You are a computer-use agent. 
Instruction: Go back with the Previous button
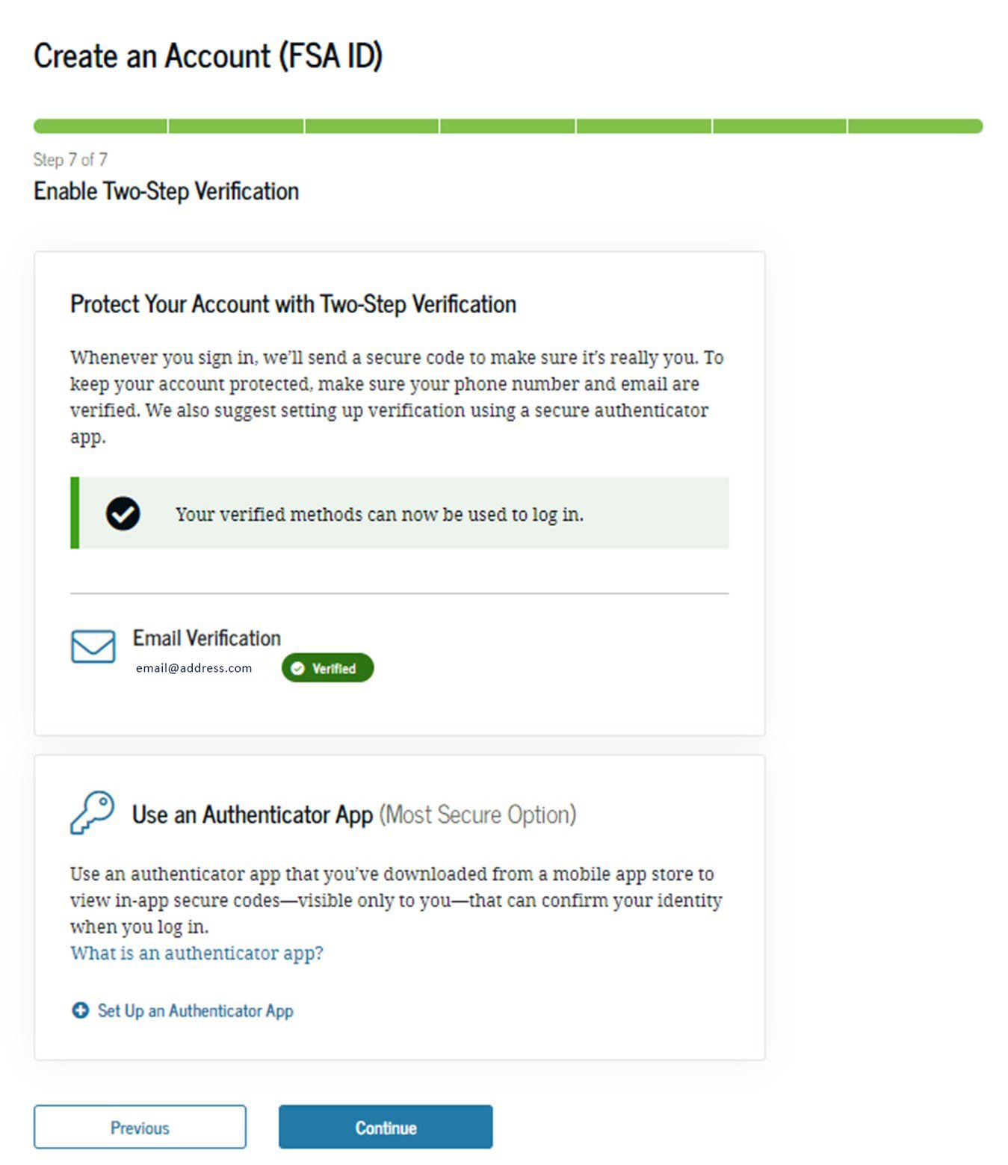[x=140, y=1127]
